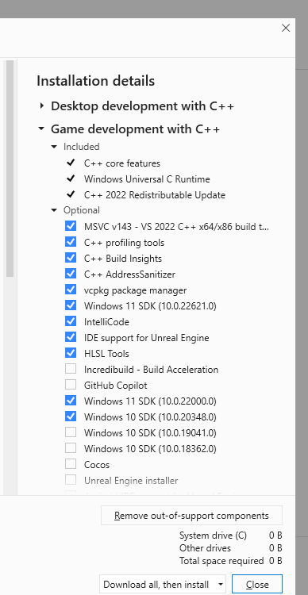Uncheck C++ profiling tools checkbox
Image resolution: width=308 pixels, height=595 pixels.
tap(71, 242)
